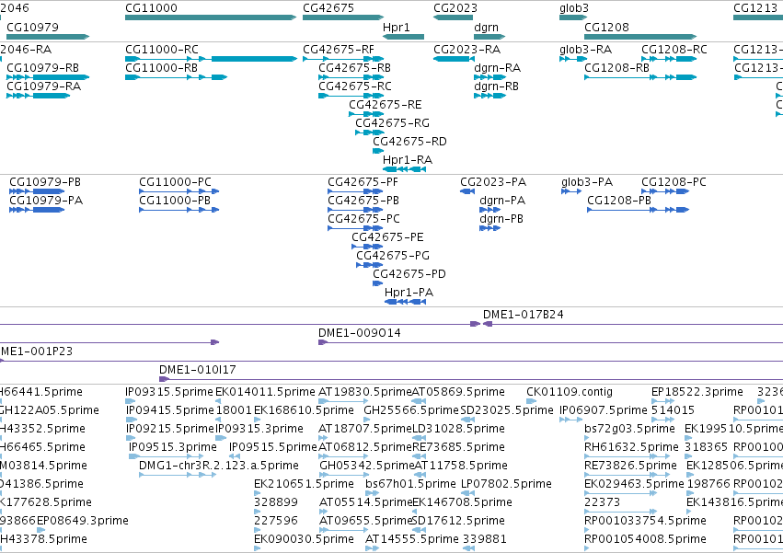The image size is (783, 553).
Task: Select the glob3-PA protein label
Action: pos(587,182)
